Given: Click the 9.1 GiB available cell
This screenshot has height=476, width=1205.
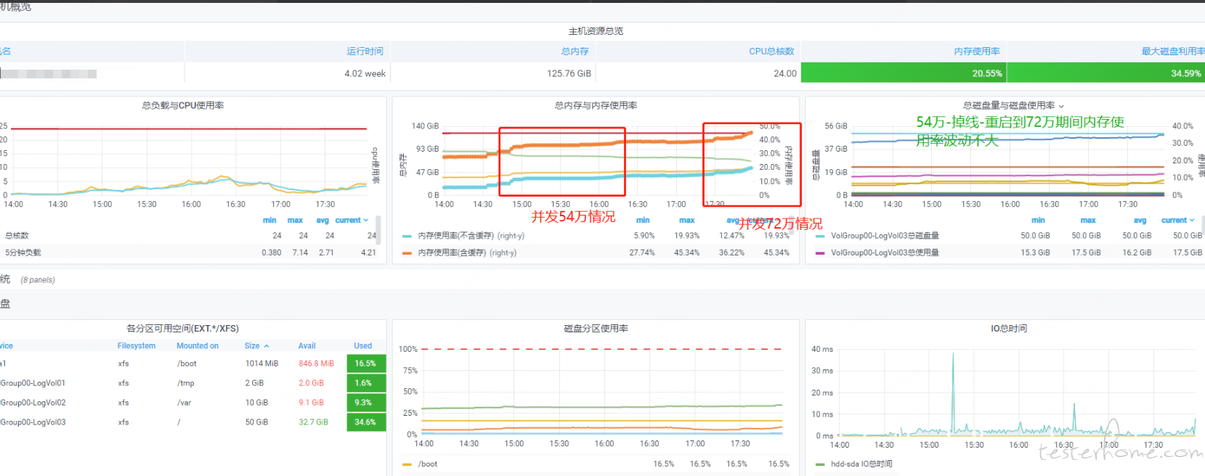Looking at the screenshot, I should [x=311, y=403].
